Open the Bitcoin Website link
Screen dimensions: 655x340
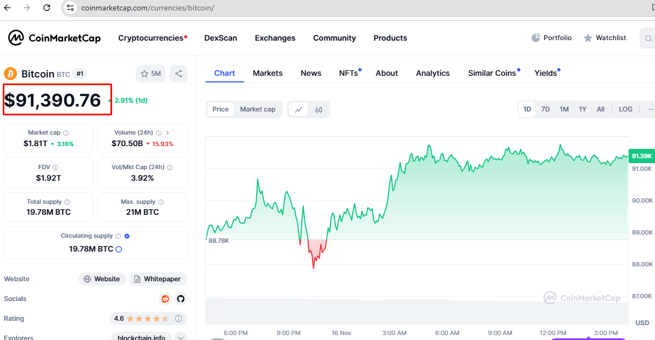[102, 279]
